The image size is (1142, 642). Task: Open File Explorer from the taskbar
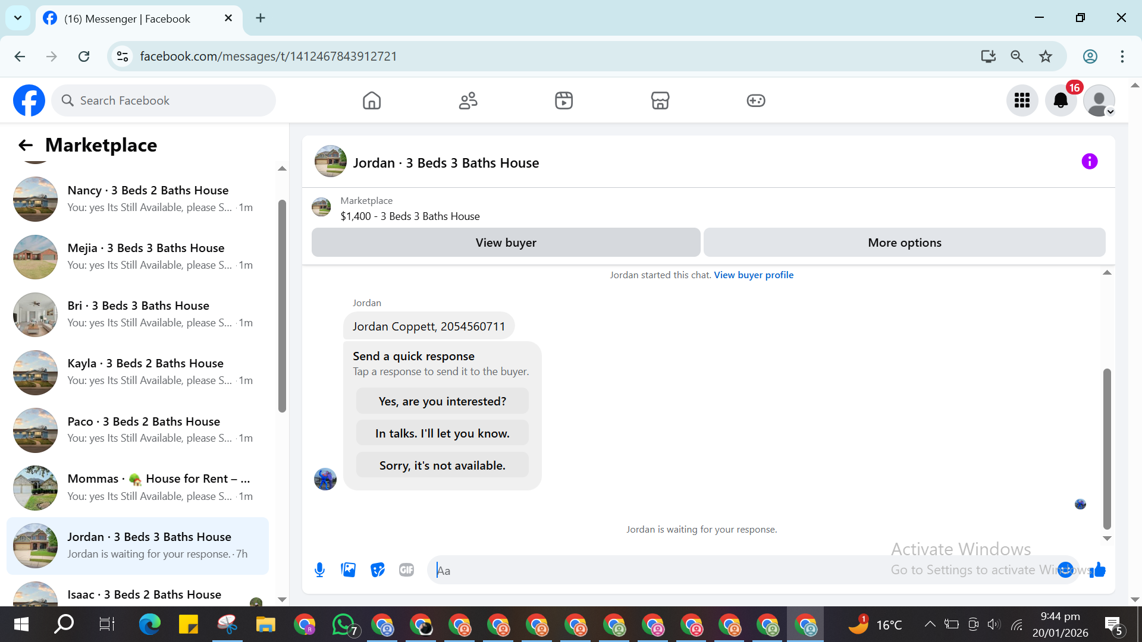click(x=265, y=625)
